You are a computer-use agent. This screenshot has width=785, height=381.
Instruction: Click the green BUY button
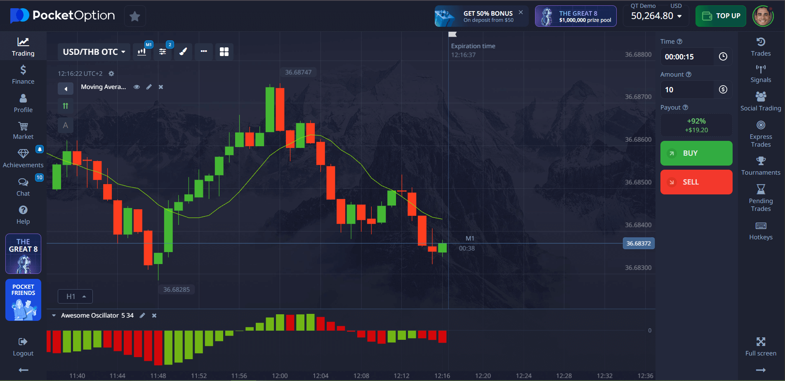(x=696, y=153)
